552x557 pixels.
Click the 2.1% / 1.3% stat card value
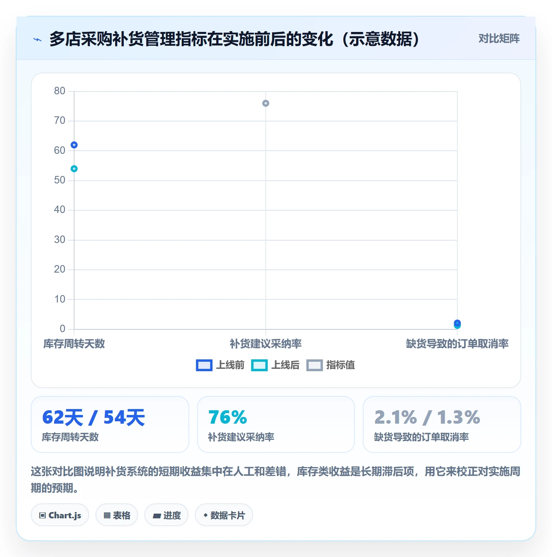tap(427, 417)
